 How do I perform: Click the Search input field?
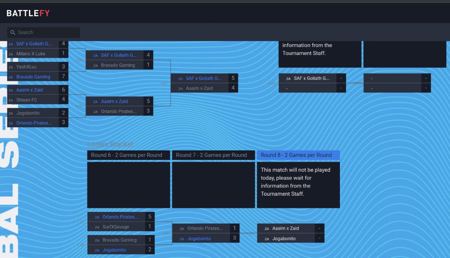pyautogui.click(x=43, y=32)
